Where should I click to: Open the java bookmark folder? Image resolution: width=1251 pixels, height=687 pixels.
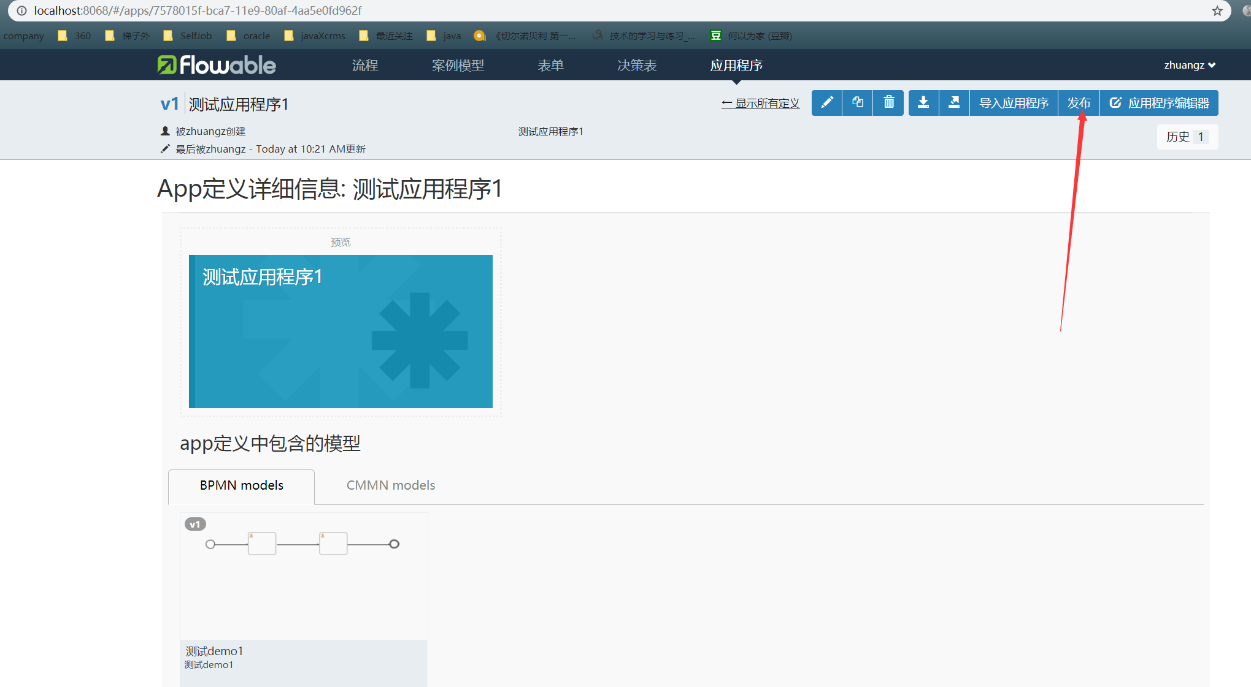point(444,36)
